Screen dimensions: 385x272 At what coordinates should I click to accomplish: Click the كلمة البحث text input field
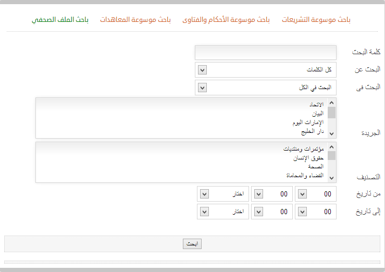tap(265, 53)
